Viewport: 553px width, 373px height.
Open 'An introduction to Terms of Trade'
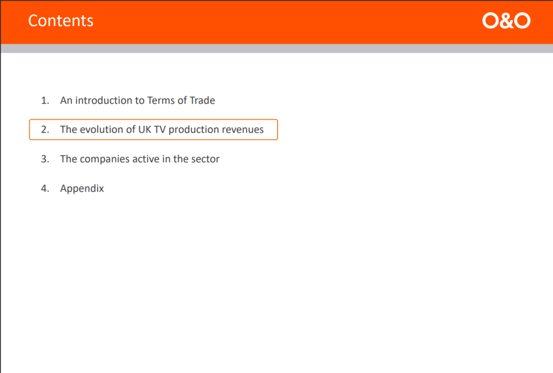[137, 100]
